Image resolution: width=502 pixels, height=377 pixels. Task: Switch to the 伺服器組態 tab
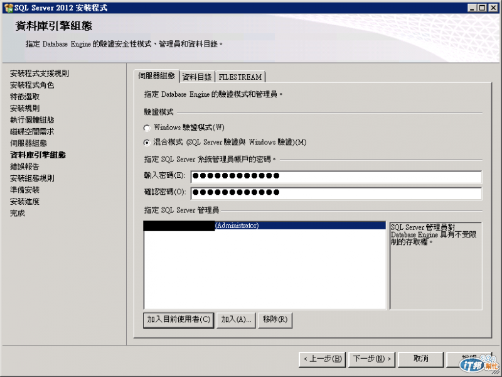(156, 76)
